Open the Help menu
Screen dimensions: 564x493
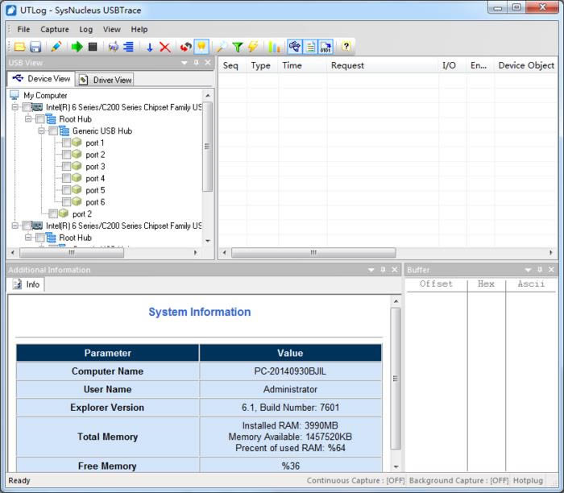(x=139, y=30)
